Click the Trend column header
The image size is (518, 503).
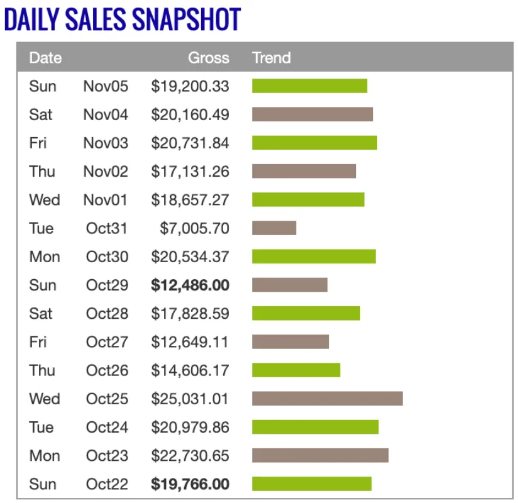tap(272, 58)
